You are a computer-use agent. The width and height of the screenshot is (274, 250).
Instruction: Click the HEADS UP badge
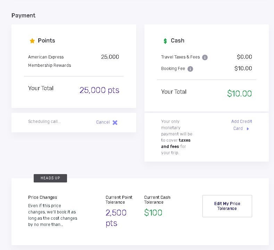50,178
